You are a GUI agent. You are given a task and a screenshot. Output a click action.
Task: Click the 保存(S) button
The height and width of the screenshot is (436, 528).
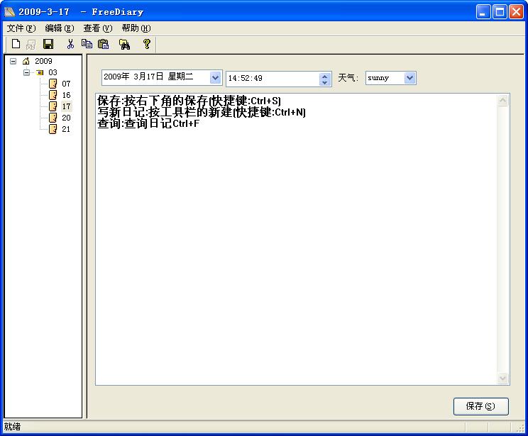click(x=481, y=406)
